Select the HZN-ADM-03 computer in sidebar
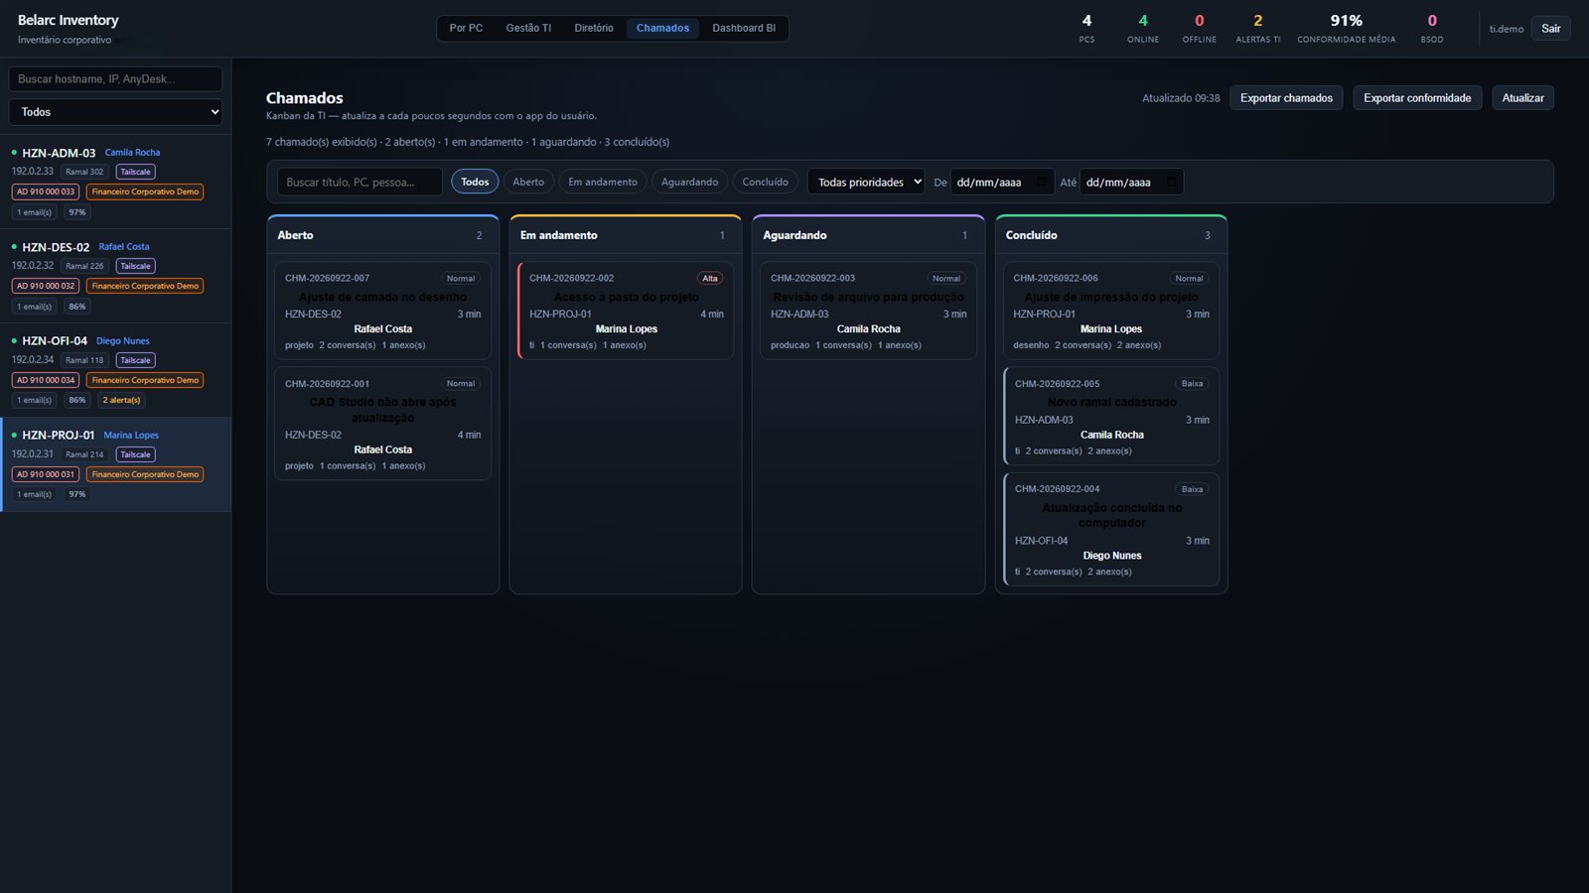The width and height of the screenshot is (1589, 893). point(115,182)
